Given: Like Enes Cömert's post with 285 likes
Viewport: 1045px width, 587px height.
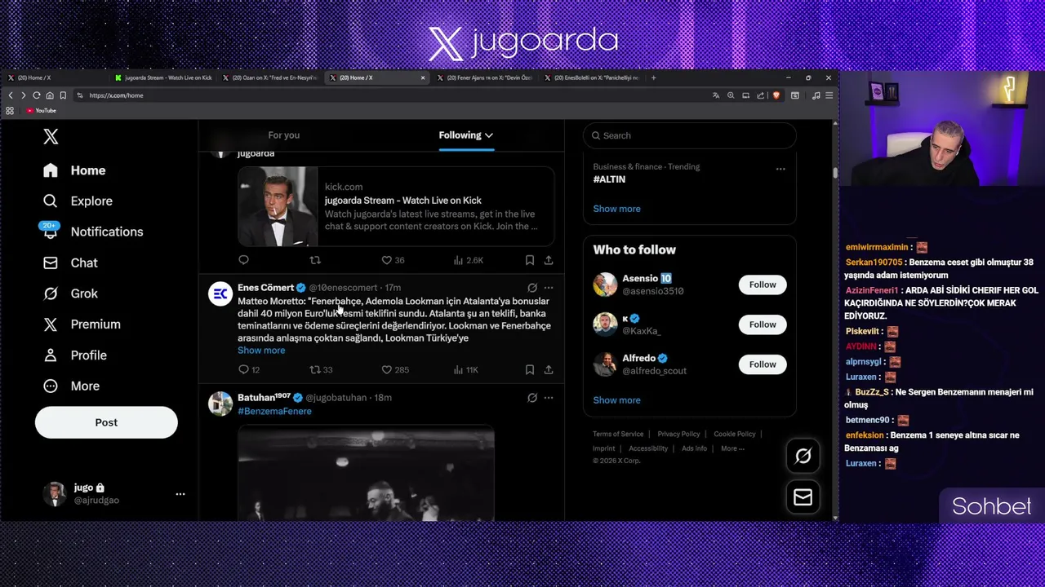Looking at the screenshot, I should tap(395, 370).
